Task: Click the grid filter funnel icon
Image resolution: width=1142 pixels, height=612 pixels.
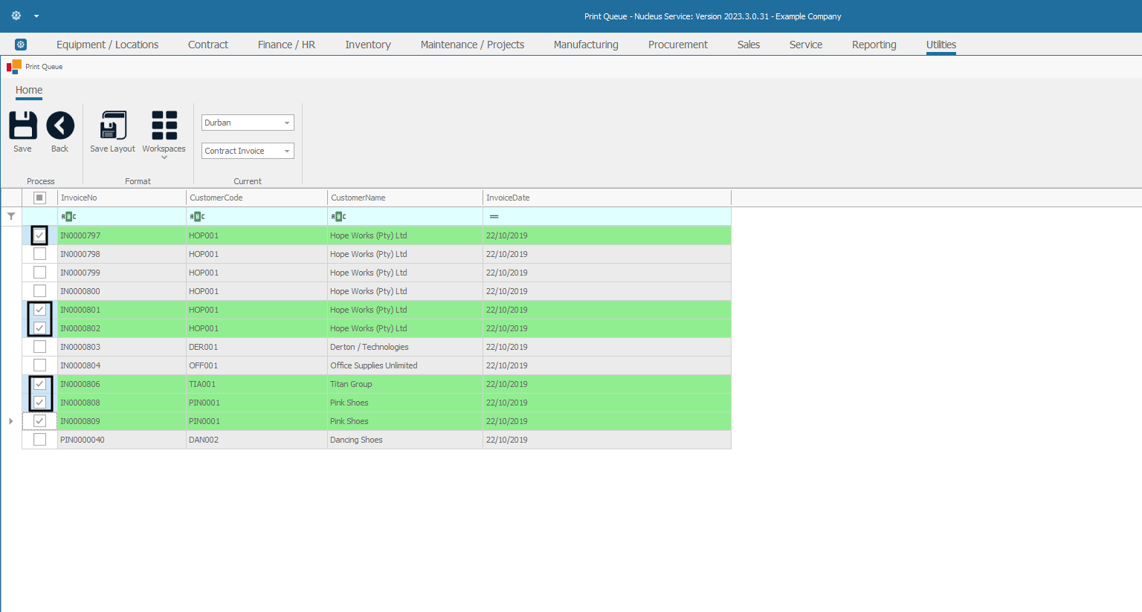Action: [x=11, y=216]
